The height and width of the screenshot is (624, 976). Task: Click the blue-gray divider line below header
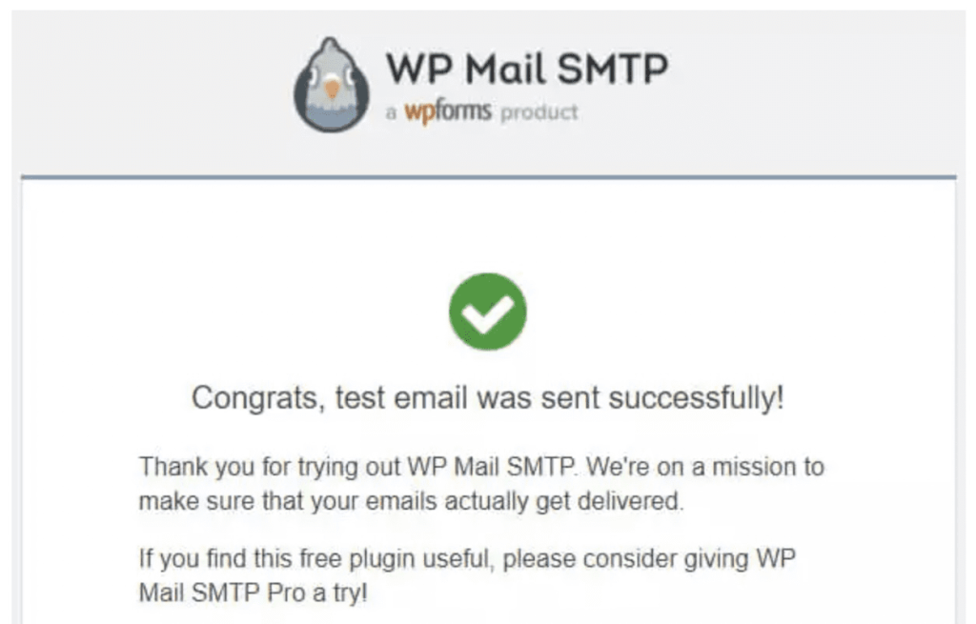coord(487,177)
